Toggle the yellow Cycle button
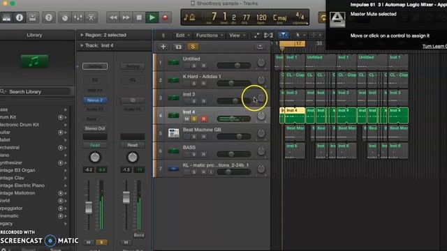The width and height of the screenshot is (447, 251). pyautogui.click(x=323, y=17)
